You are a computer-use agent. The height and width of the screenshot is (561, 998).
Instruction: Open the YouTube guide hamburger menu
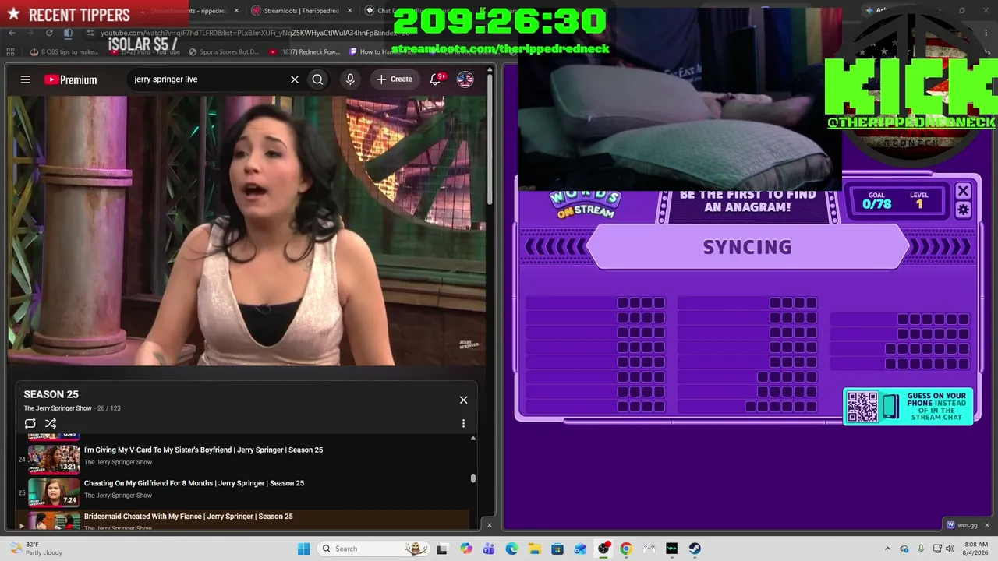click(26, 79)
